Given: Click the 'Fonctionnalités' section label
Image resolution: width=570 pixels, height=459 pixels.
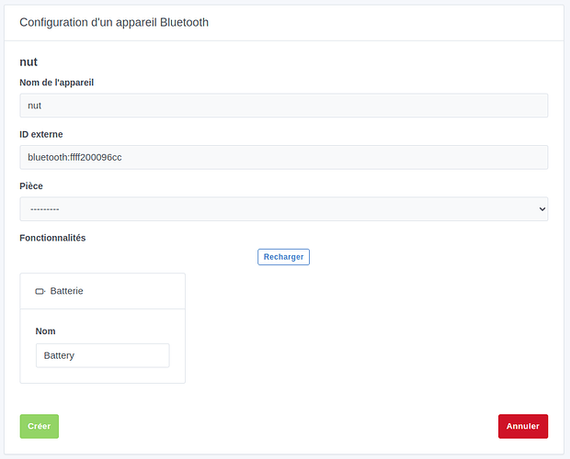Looking at the screenshot, I should point(52,238).
